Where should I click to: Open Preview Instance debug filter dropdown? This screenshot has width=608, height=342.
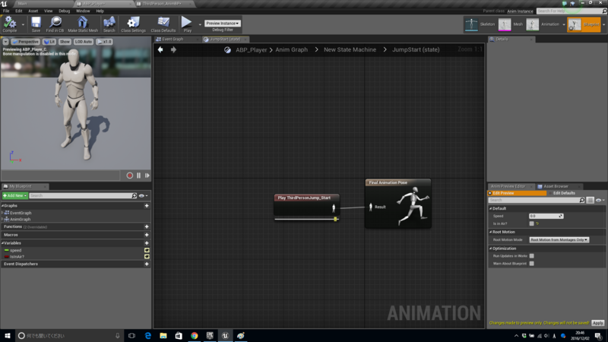tap(223, 24)
